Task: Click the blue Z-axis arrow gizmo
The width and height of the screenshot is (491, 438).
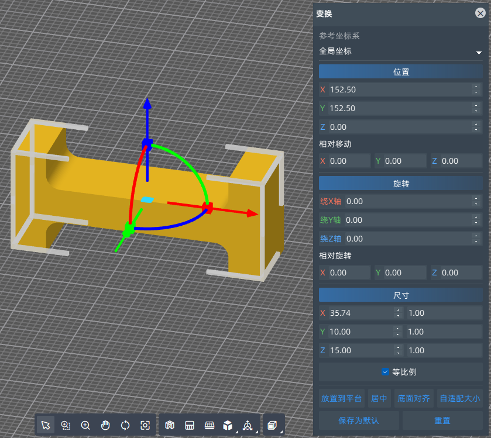Action: point(147,105)
